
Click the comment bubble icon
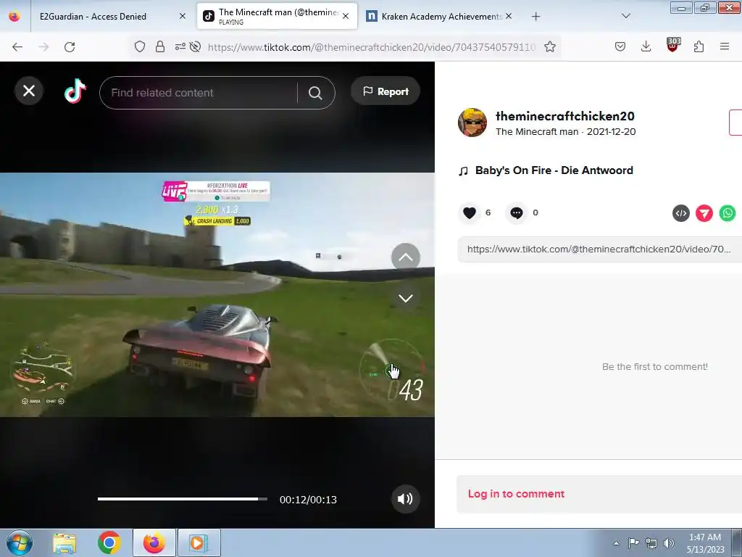[516, 213]
